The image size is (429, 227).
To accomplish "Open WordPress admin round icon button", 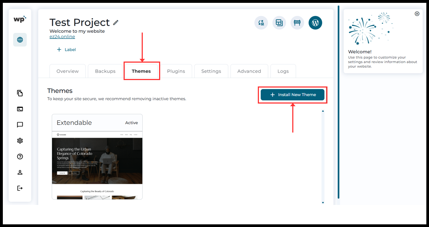I will click(315, 23).
